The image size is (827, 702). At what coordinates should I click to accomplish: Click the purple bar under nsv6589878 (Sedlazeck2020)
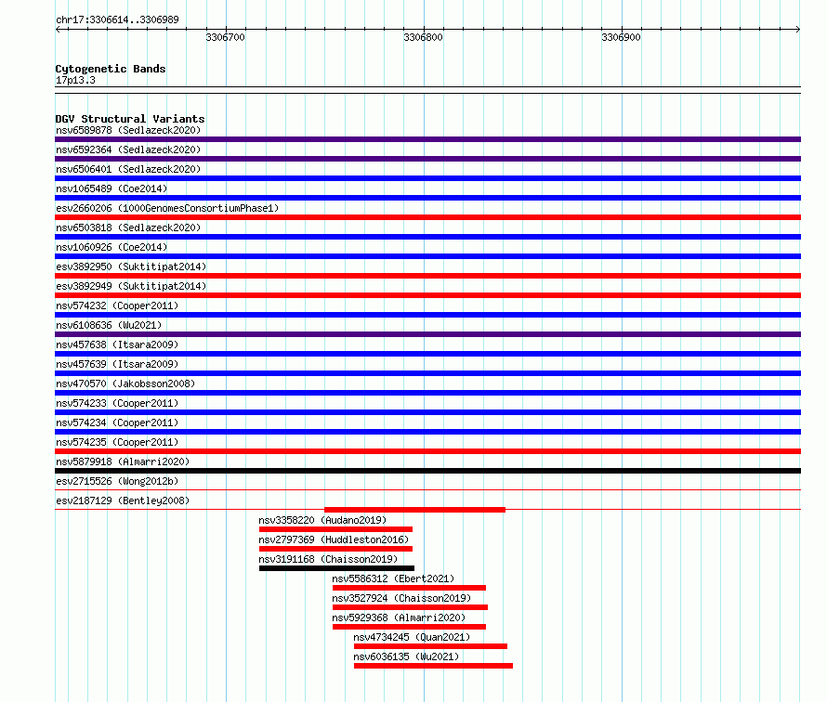427,139
